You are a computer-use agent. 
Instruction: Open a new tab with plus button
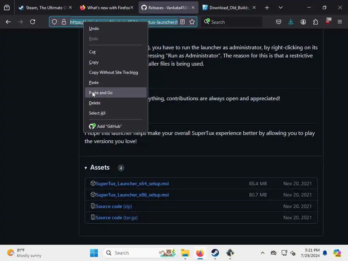pos(267,8)
